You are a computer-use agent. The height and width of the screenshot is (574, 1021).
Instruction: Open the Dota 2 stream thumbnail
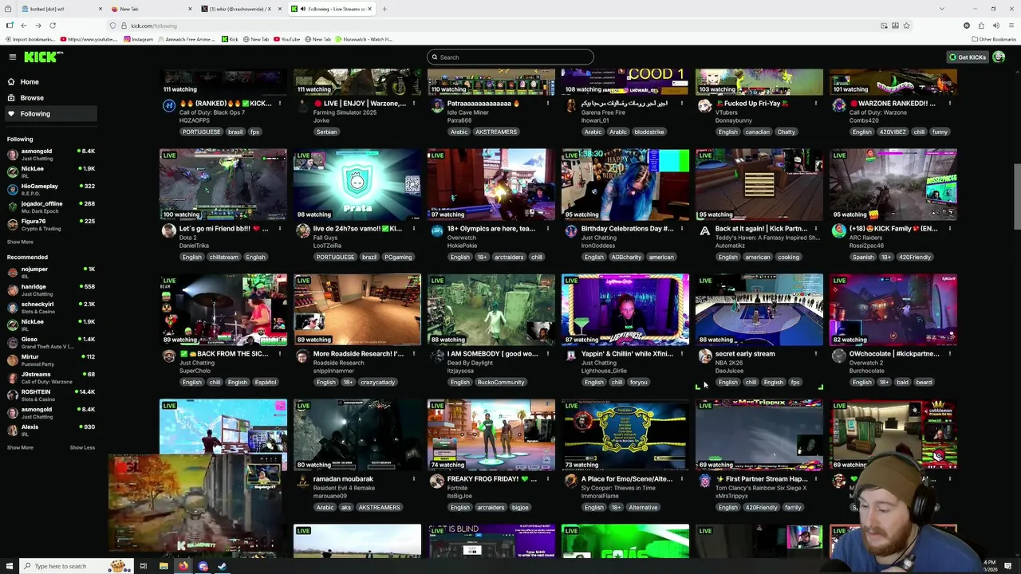pyautogui.click(x=223, y=184)
